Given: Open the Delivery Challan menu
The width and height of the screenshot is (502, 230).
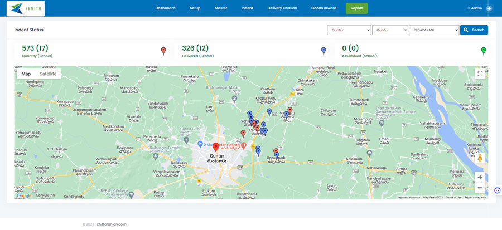Looking at the screenshot, I should coord(282,8).
